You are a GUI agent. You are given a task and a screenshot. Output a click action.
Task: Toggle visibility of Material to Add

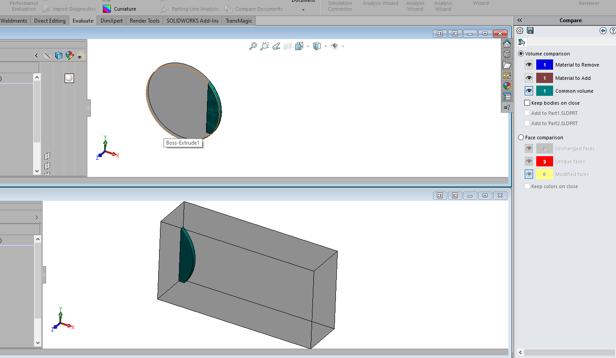pos(529,78)
